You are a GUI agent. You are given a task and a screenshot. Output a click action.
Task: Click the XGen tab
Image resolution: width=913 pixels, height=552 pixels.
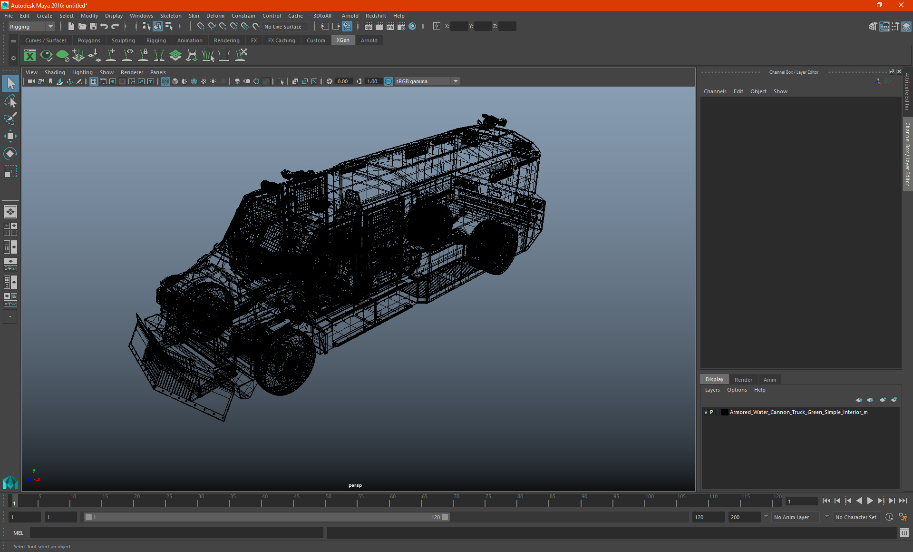tap(343, 40)
